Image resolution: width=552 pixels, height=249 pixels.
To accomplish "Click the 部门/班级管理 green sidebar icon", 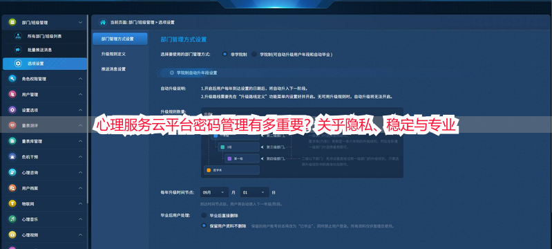I will point(12,22).
